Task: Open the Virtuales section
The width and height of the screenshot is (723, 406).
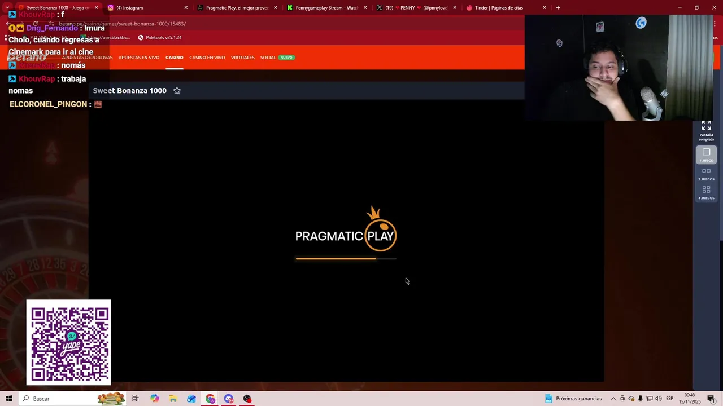Action: click(x=243, y=58)
